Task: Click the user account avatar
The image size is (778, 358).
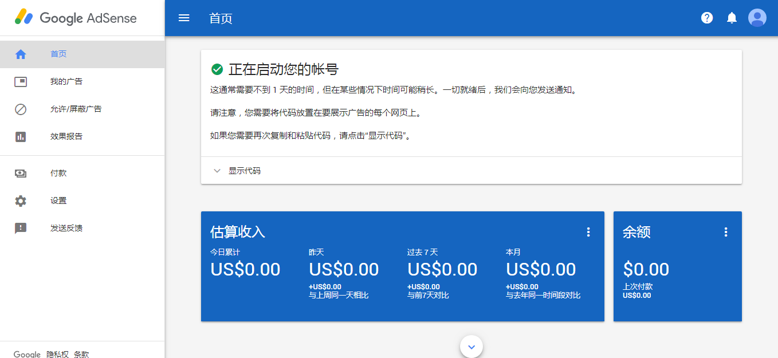Action: pos(757,18)
